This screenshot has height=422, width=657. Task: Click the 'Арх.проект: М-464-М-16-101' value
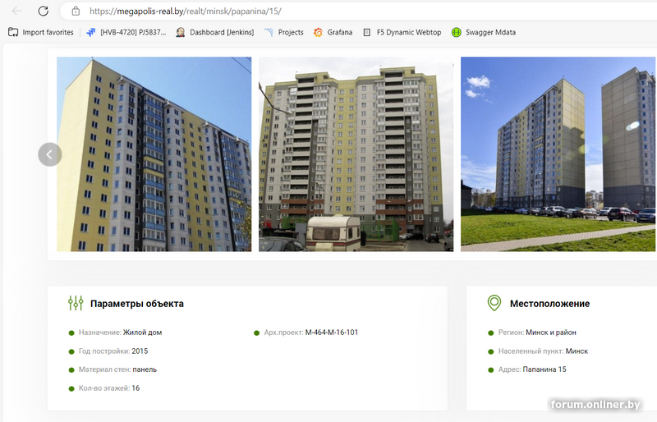pyautogui.click(x=332, y=333)
